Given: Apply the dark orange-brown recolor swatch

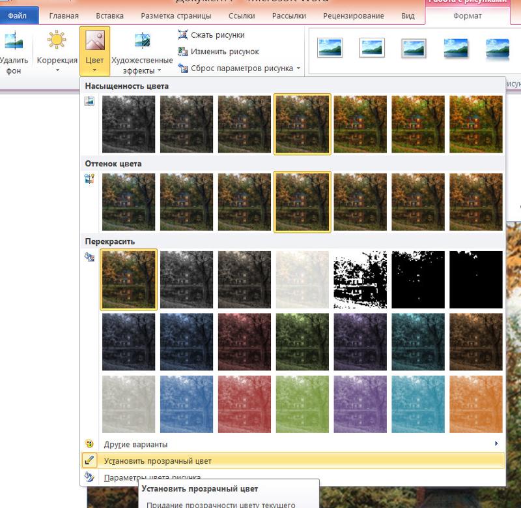Looking at the screenshot, I should point(476,342).
